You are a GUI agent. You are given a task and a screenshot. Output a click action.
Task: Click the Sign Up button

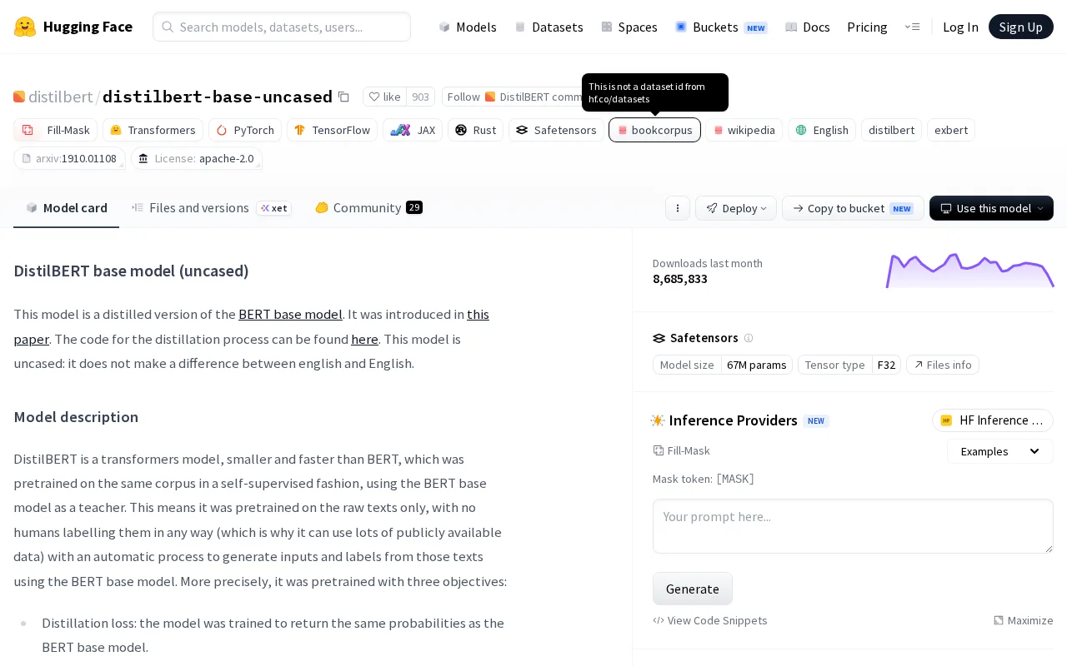pyautogui.click(x=1021, y=27)
